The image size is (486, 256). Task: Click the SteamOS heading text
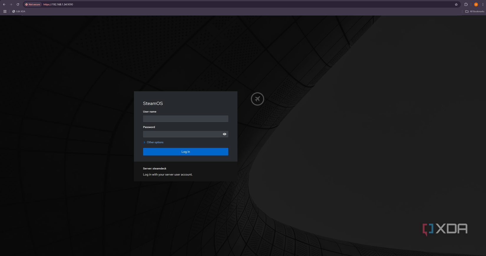(x=153, y=103)
